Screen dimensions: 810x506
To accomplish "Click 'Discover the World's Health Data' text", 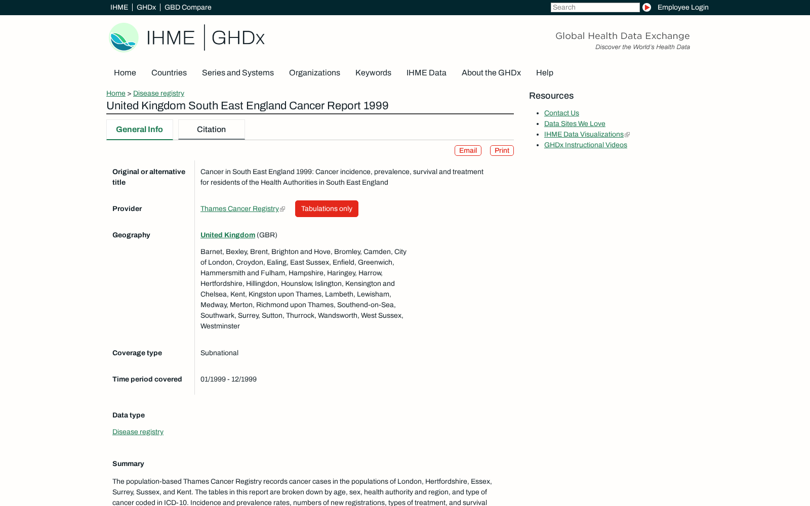I will coord(642,47).
